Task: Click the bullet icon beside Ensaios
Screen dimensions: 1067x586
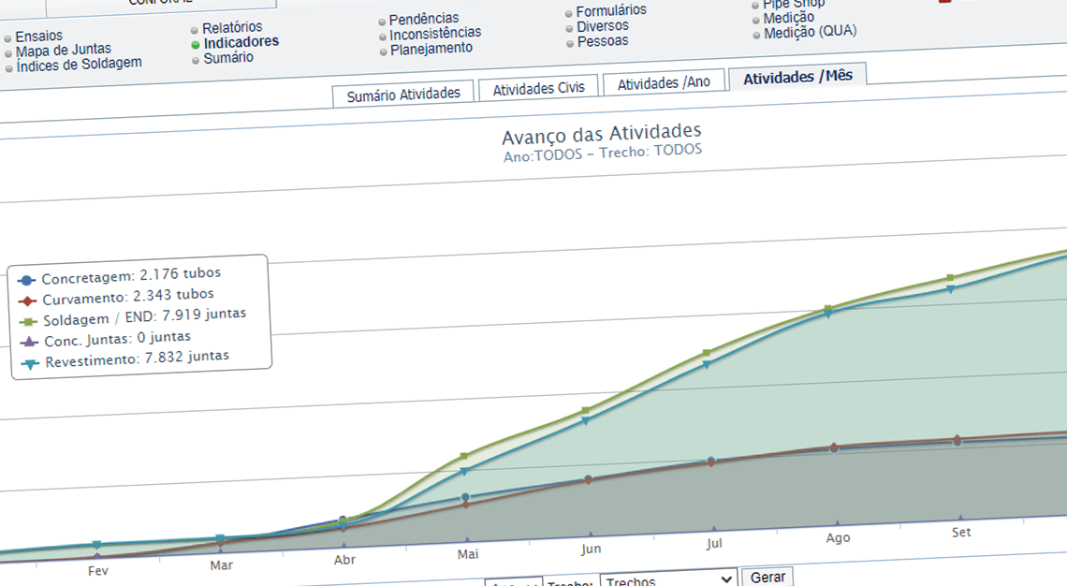Action: point(8,37)
